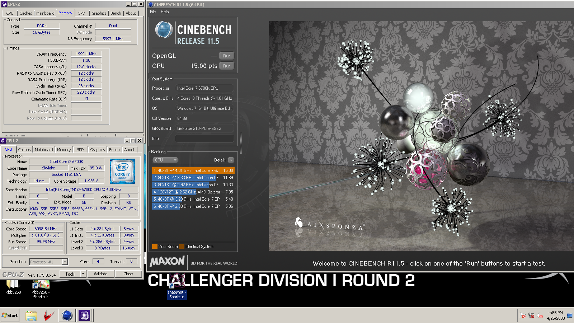Switch to the Graphics tab in the Memory CPU-Z window
Screen dimensions: 574x323
click(x=99, y=13)
